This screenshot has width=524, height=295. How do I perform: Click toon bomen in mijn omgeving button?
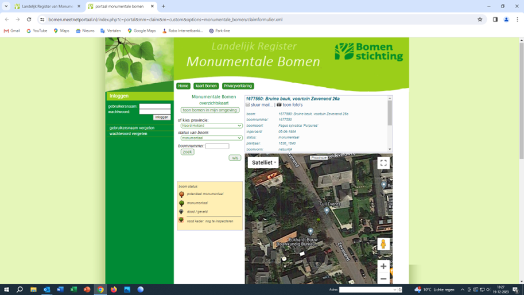tap(210, 110)
